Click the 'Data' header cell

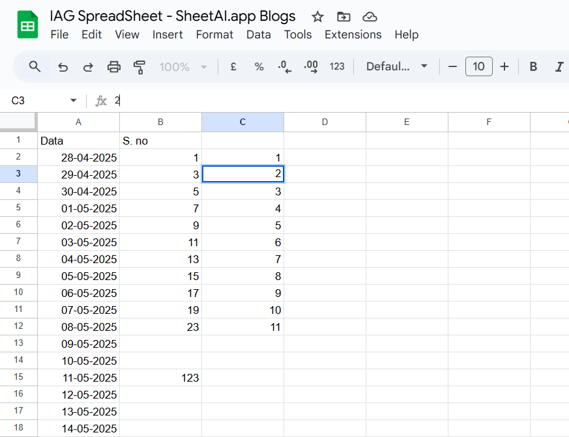(x=78, y=141)
